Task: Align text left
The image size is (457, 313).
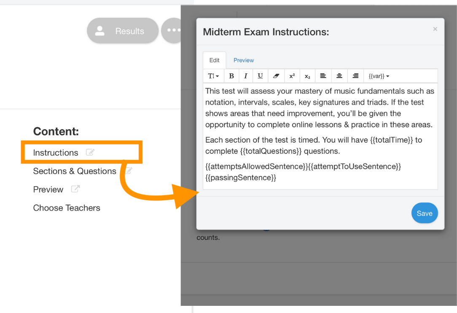Action: (x=323, y=76)
